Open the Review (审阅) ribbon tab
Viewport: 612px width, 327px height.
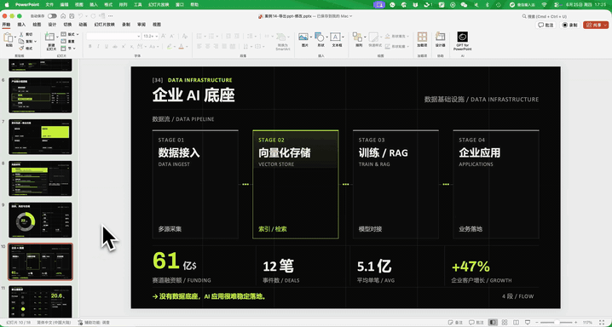[141, 24]
